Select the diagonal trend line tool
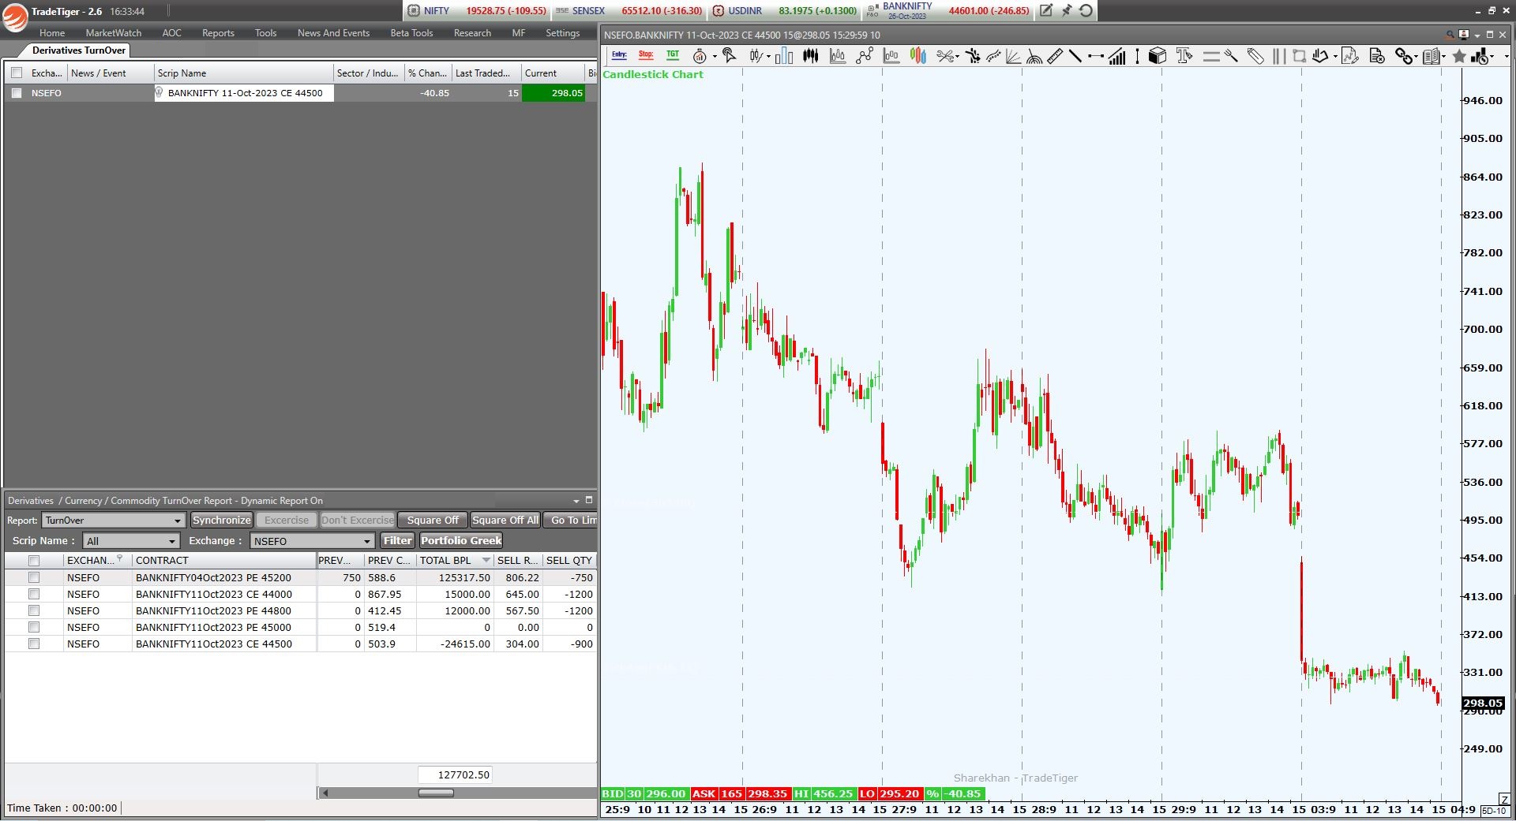This screenshot has width=1516, height=821. click(1075, 56)
